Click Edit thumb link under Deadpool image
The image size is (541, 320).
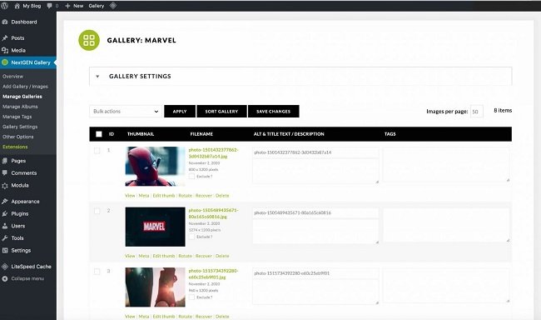point(164,196)
